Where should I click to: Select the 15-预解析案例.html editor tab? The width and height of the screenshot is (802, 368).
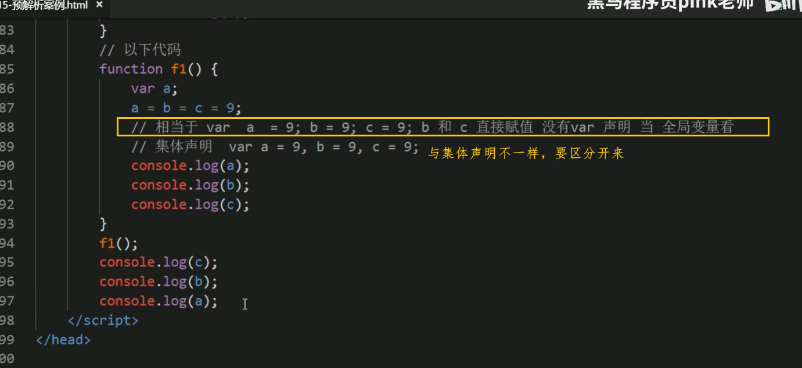click(x=53, y=6)
